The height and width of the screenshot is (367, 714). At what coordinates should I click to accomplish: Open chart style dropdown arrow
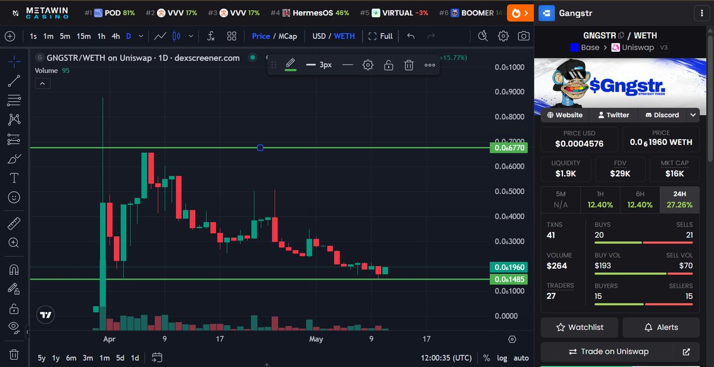[190, 36]
